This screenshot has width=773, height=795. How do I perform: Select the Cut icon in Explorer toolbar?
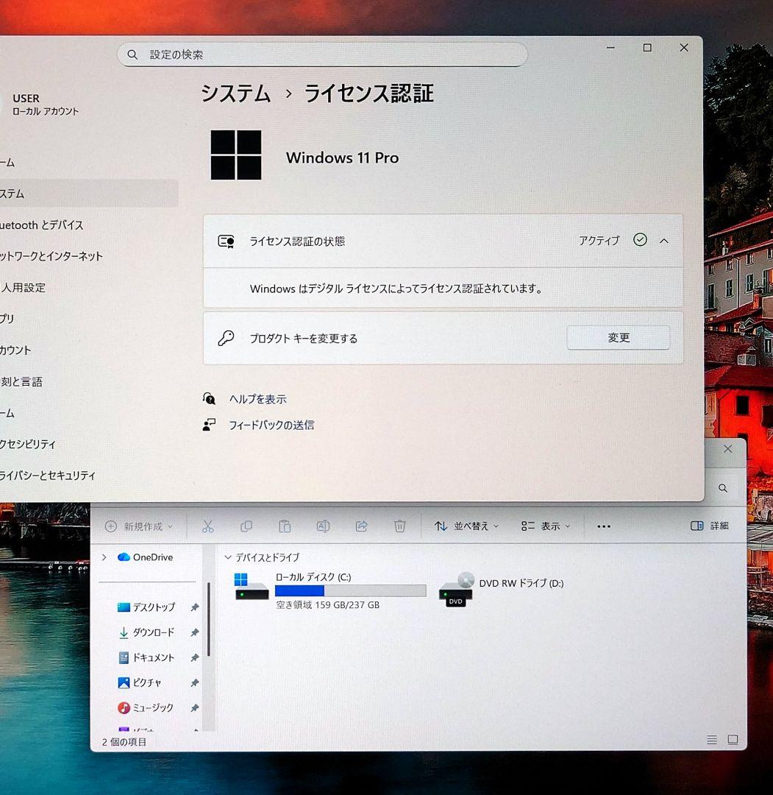208,526
